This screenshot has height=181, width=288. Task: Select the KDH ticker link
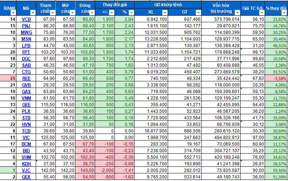coord(26,164)
